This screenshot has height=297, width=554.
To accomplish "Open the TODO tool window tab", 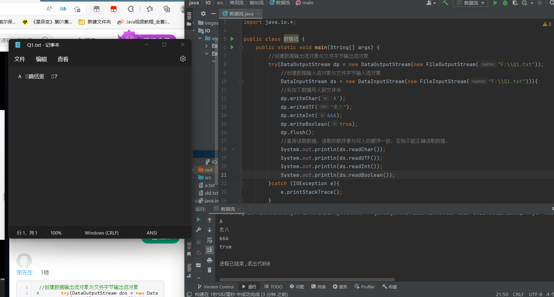I will [x=273, y=287].
